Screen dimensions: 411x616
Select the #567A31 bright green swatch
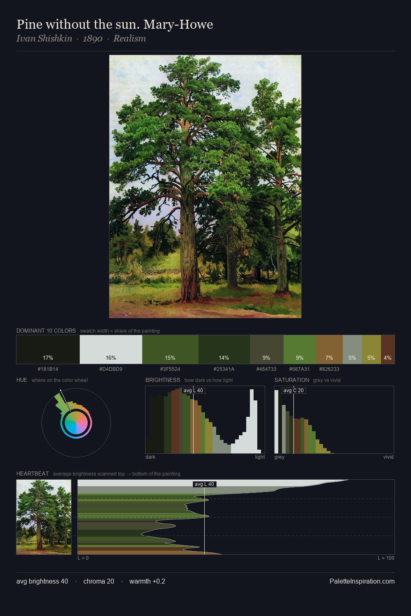point(300,349)
